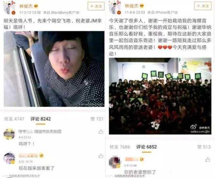Show likes via 赞 513
The height and width of the screenshot is (178, 215).
pyautogui.click(x=204, y=147)
